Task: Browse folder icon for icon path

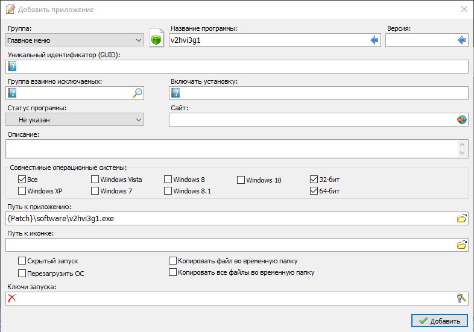Action: [461, 245]
